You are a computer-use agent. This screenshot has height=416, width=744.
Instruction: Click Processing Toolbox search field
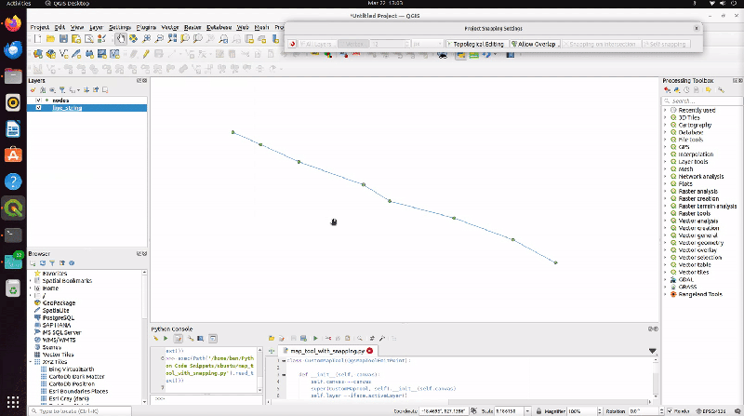[x=702, y=101]
